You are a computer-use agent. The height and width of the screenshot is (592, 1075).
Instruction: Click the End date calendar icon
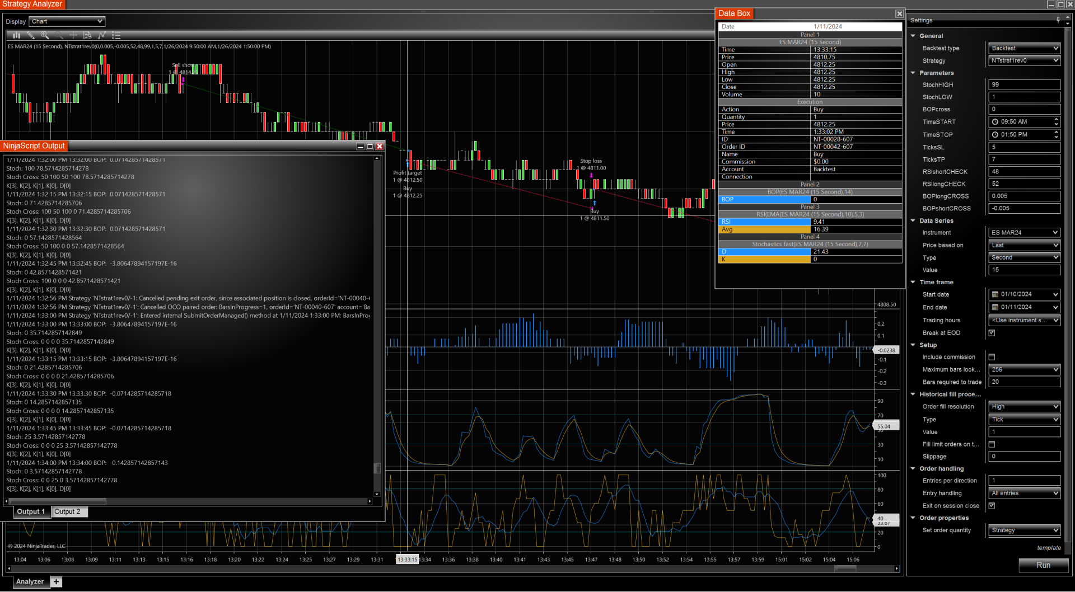tap(995, 307)
